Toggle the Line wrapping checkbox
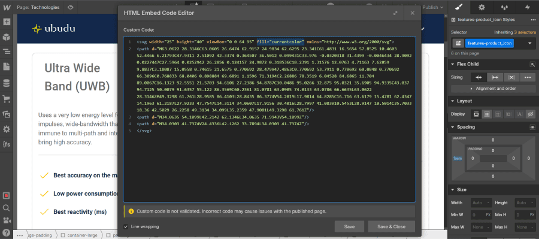 (x=126, y=226)
